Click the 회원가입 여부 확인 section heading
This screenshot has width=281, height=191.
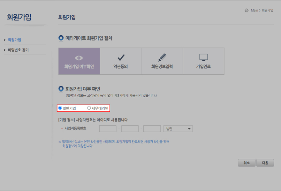point(83,89)
